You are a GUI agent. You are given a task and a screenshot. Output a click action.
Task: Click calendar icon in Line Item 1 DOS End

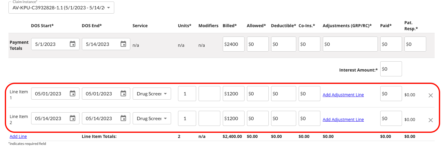click(123, 94)
